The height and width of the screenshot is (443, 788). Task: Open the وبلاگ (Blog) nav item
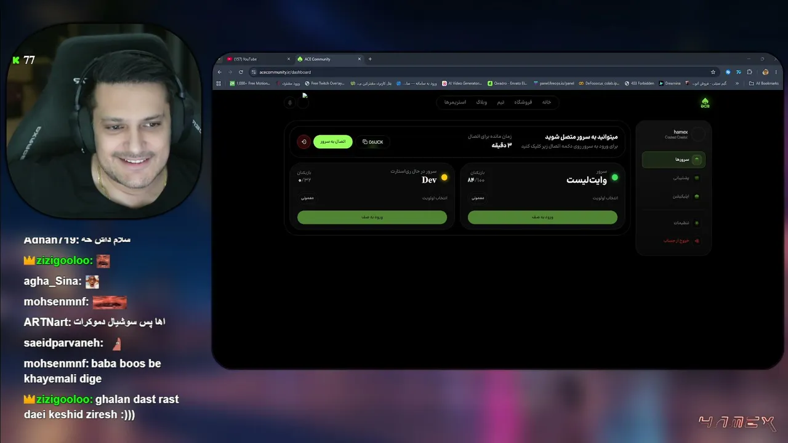[481, 102]
